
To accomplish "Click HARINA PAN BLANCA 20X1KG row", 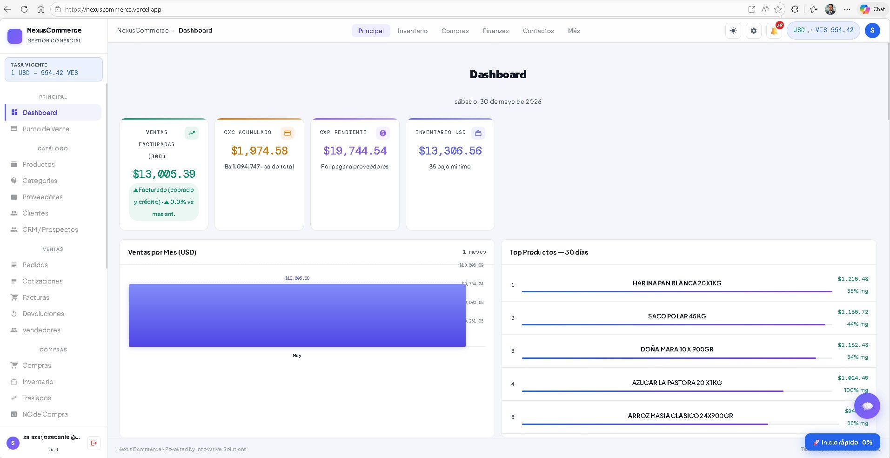I will pyautogui.click(x=689, y=285).
